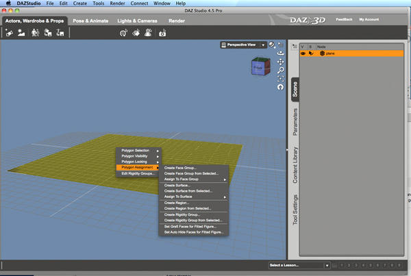Choose Polygon Assignment menu entry
Screen dimensions: 411x276
point(138,167)
